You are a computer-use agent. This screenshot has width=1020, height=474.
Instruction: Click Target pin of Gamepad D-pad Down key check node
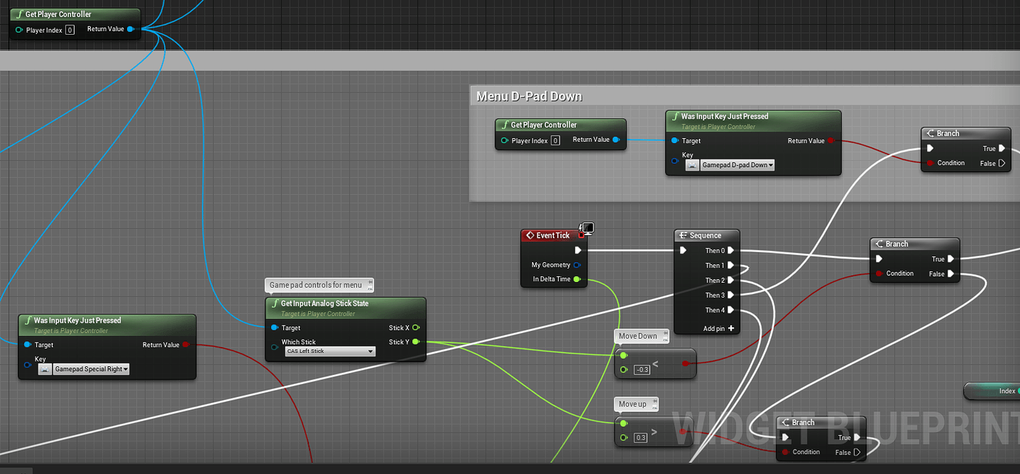pos(675,140)
